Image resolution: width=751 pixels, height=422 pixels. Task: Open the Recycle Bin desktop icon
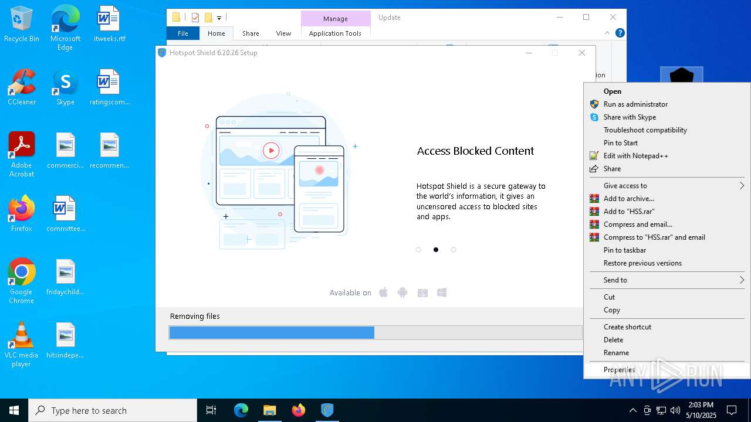[x=22, y=24]
